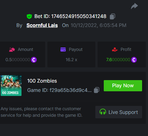Open Live Support chat
Screen dimensions: 148x136
coord(119,112)
